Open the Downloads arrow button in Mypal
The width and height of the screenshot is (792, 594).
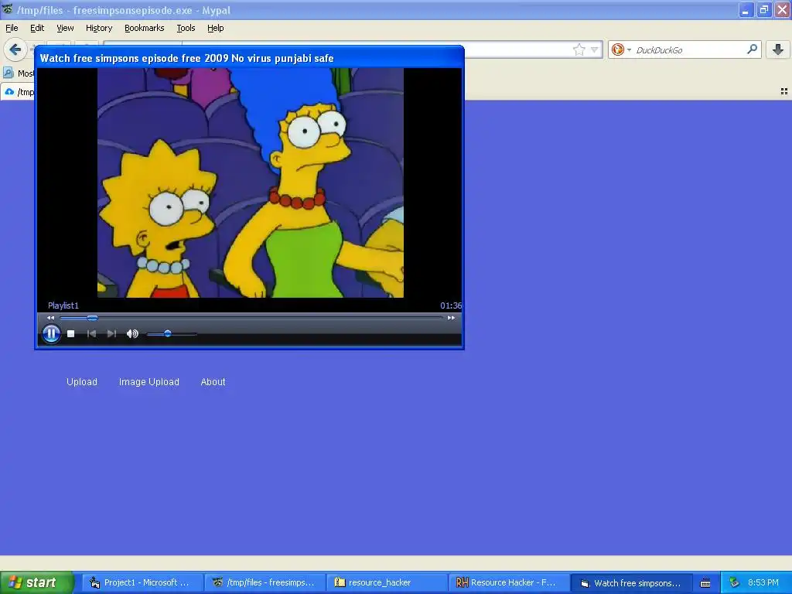(x=778, y=49)
